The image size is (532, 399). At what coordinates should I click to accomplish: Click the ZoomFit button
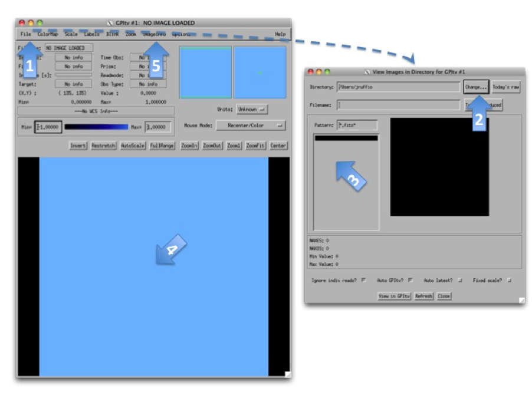pyautogui.click(x=256, y=146)
